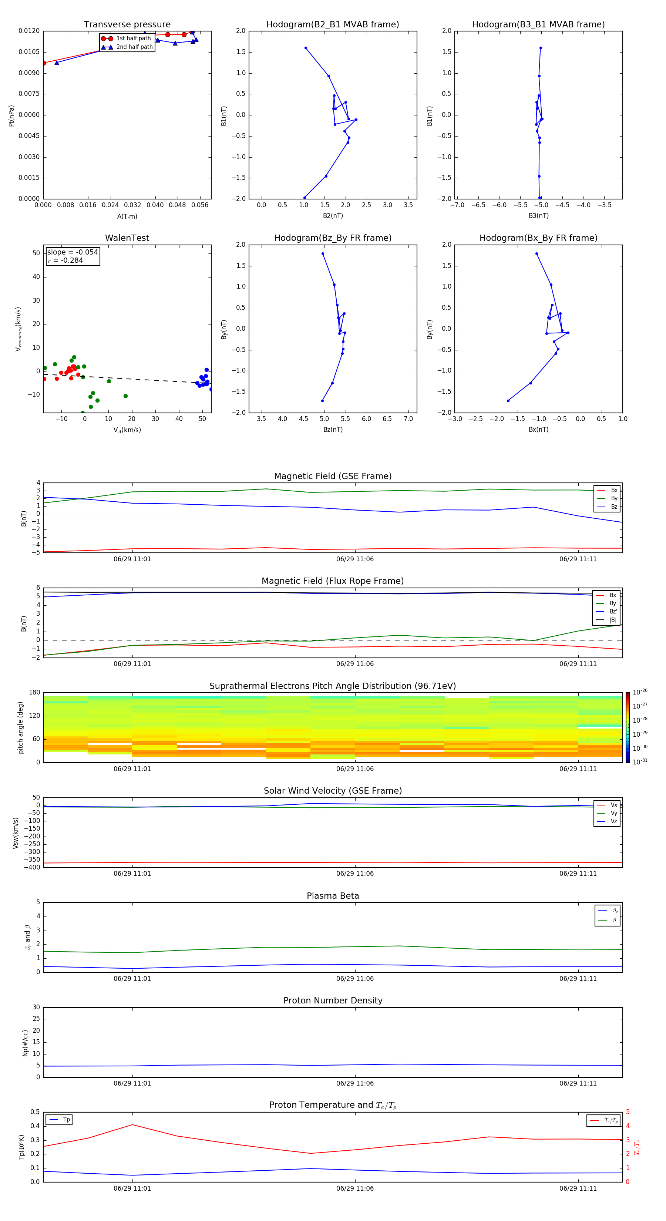Click the 'Suprathermal Electrons Pitch Angle Distribution' title
Screen dimensions: 666x1221
[333, 686]
